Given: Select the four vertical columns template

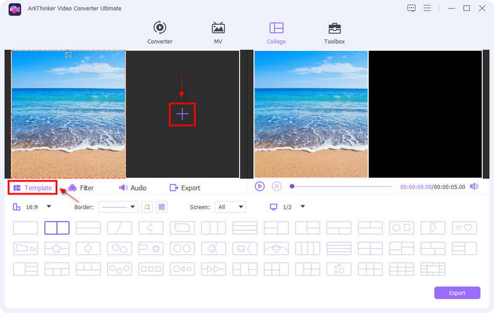Looking at the screenshot, I should pyautogui.click(x=308, y=248).
